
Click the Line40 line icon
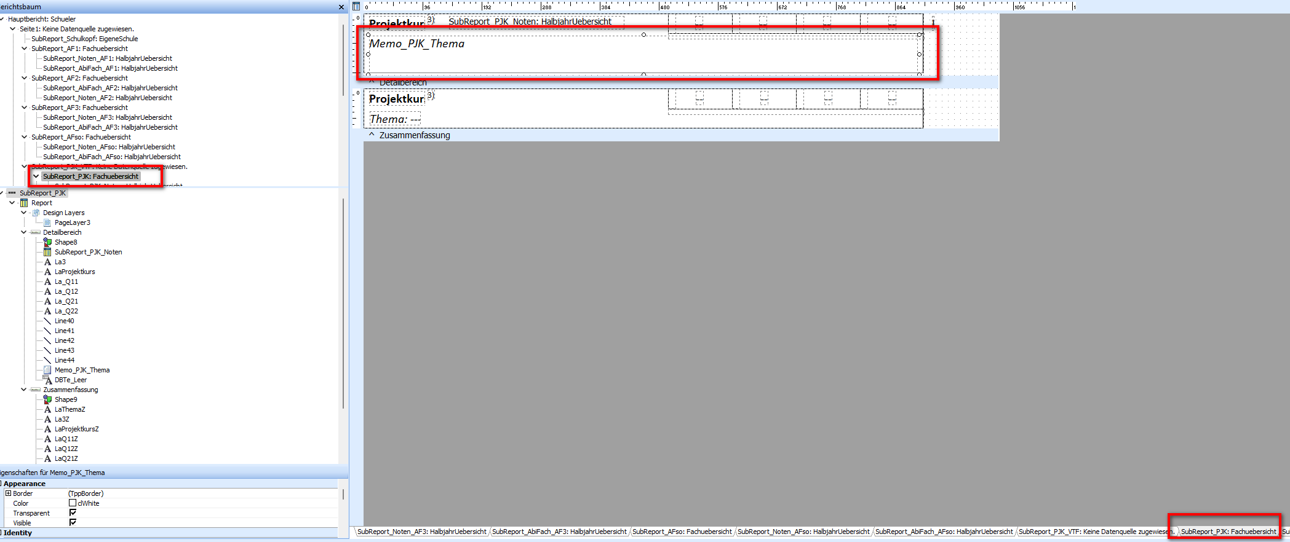point(47,321)
